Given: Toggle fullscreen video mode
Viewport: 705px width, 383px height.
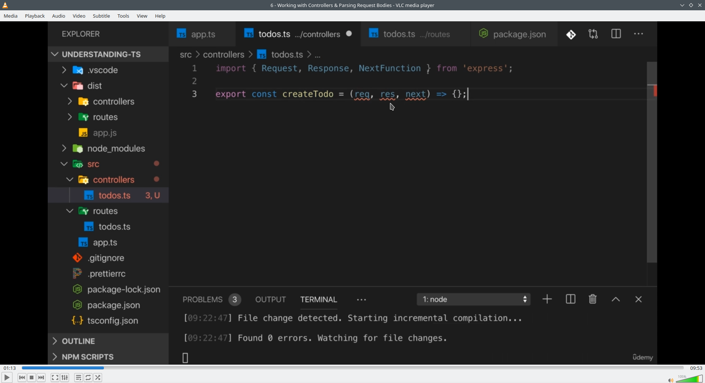Looking at the screenshot, I should tap(55, 377).
